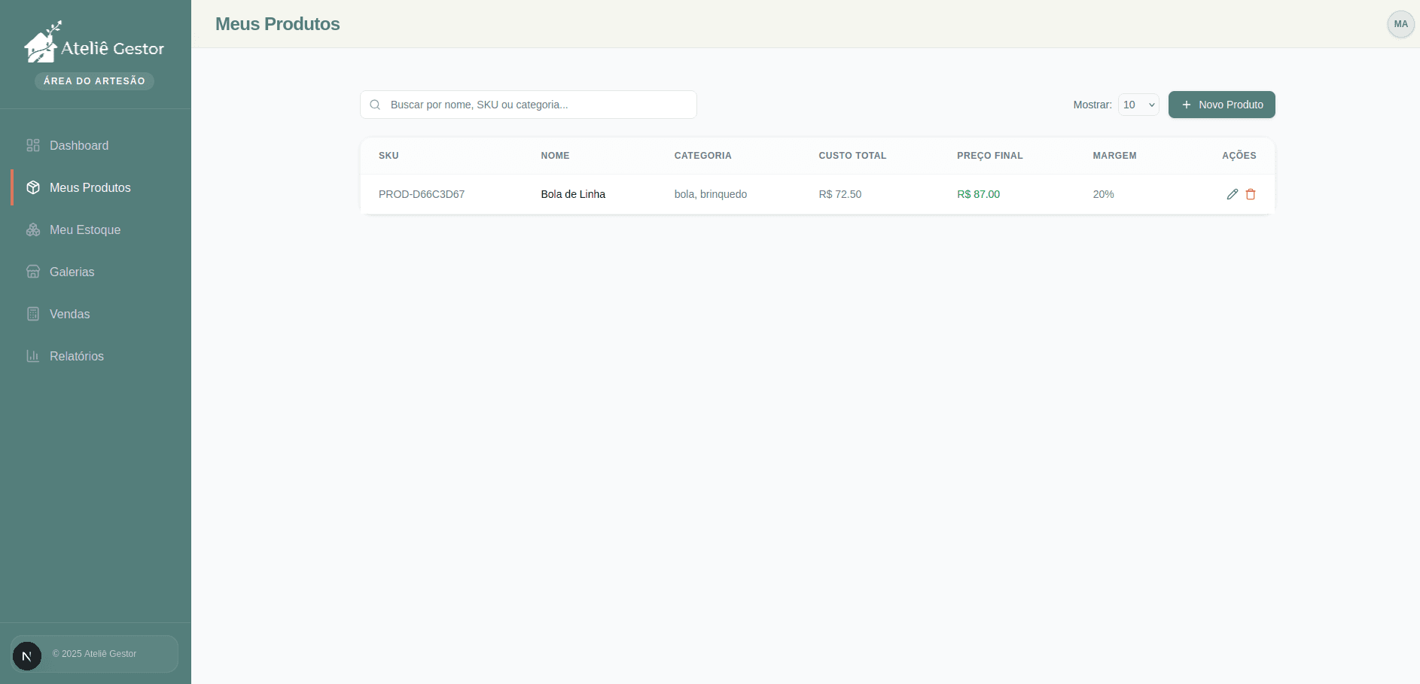Switch to the Meus Produtos section
The width and height of the screenshot is (1420, 684).
pyautogui.click(x=90, y=187)
